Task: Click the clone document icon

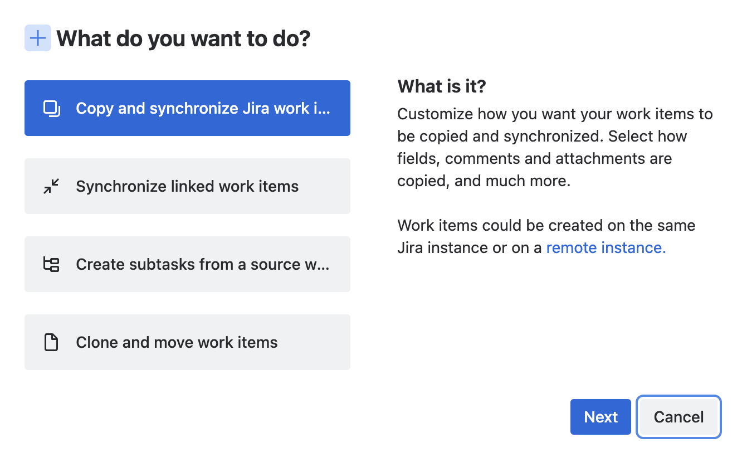Action: [51, 342]
